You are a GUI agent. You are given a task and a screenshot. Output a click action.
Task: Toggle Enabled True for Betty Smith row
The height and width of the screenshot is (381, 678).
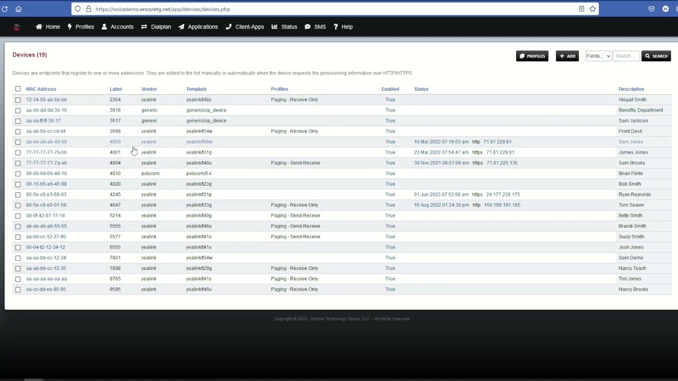click(390, 215)
